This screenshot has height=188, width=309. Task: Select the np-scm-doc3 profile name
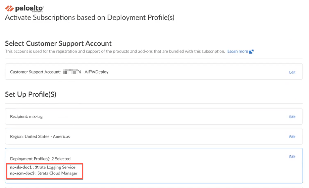pos(22,173)
